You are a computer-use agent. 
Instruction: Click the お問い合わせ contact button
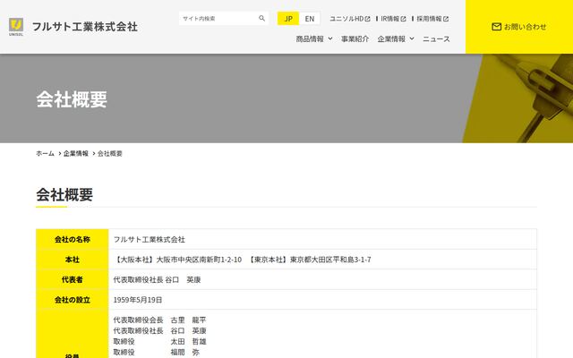(x=519, y=27)
